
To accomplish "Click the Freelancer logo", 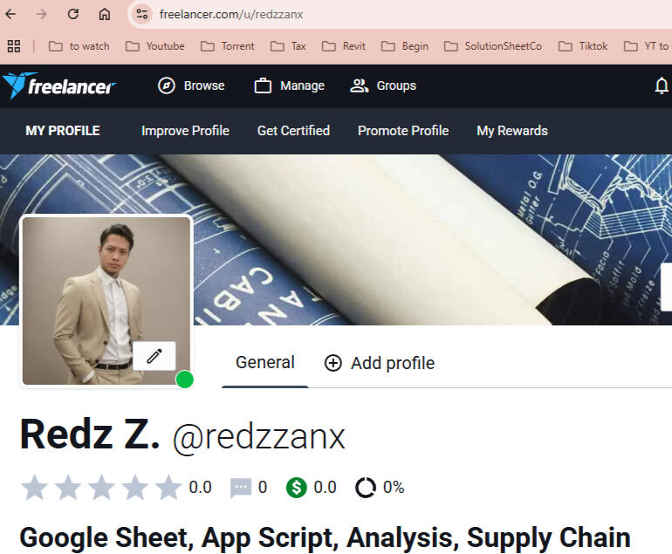I will pos(59,85).
